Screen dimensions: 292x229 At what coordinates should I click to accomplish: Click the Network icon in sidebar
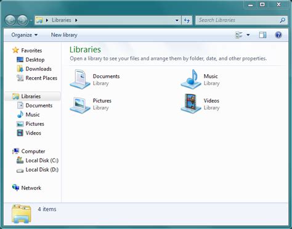pyautogui.click(x=15, y=188)
